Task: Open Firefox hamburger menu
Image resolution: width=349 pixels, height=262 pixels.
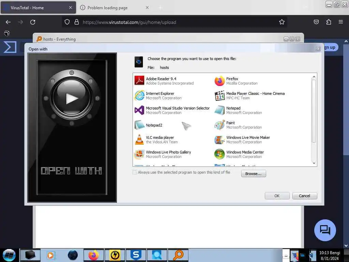Action: point(341,22)
